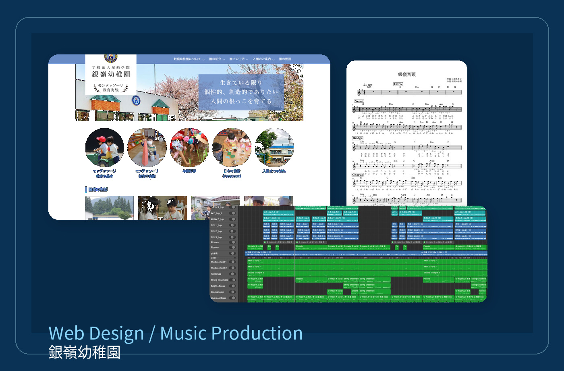Click the 先生3_bip.33 audio region
564x371 pixels.
430,236
